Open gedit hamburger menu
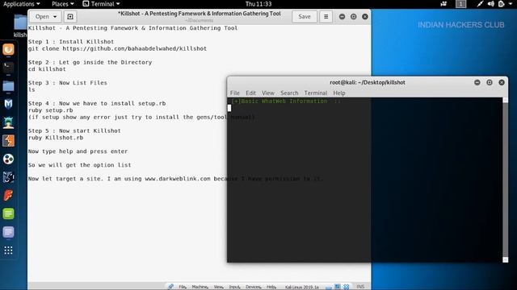The height and width of the screenshot is (290, 517). click(x=326, y=16)
